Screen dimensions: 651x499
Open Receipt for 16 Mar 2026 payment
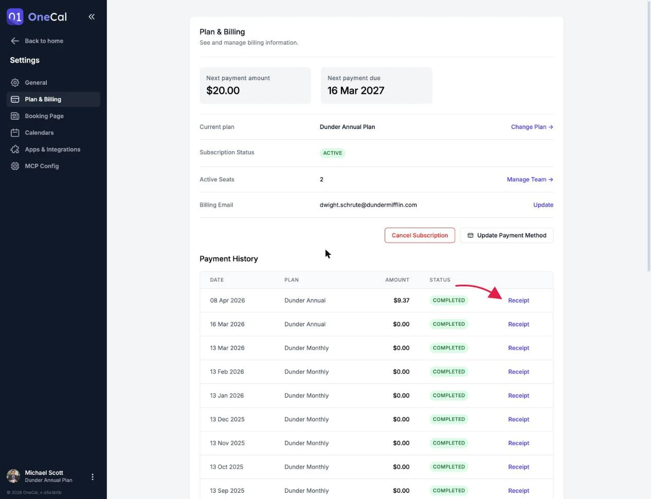click(x=518, y=324)
